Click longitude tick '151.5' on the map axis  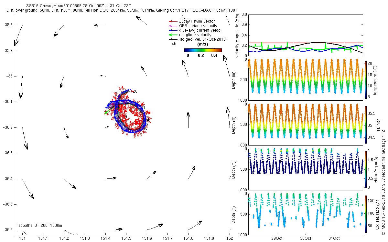(126, 238)
